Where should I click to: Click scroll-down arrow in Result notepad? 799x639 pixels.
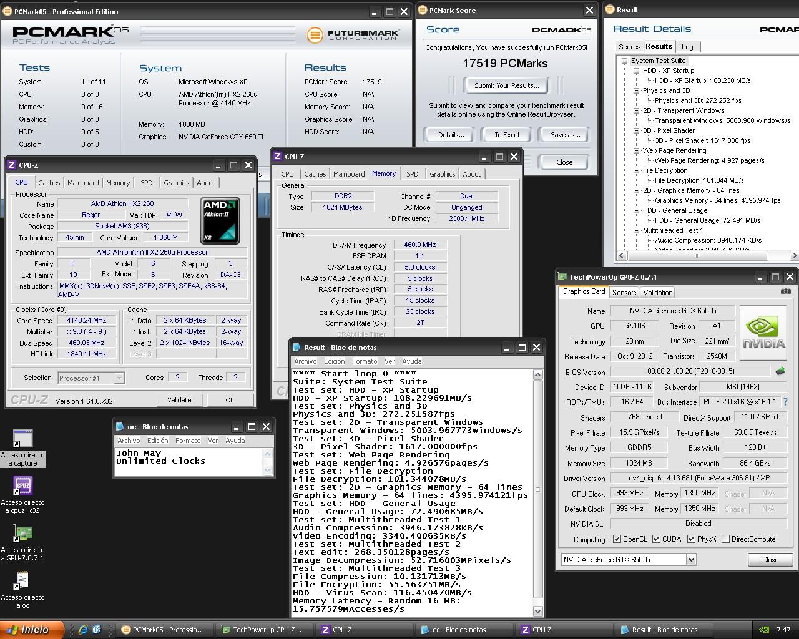pos(538,612)
